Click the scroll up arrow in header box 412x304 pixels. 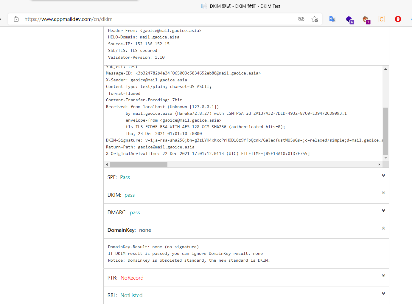point(385,69)
